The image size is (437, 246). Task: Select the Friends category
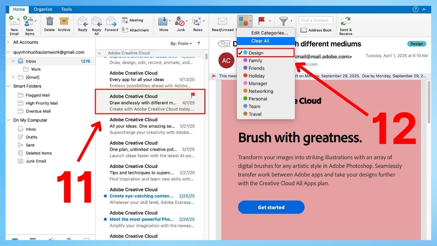tap(266, 68)
